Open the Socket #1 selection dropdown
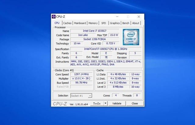 pyautogui.click(x=81, y=96)
